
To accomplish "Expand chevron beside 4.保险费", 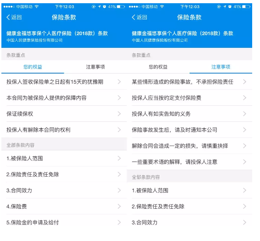I will pos(119,207).
